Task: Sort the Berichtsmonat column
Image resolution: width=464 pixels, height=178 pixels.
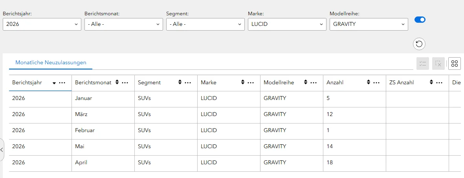Action: [117, 83]
